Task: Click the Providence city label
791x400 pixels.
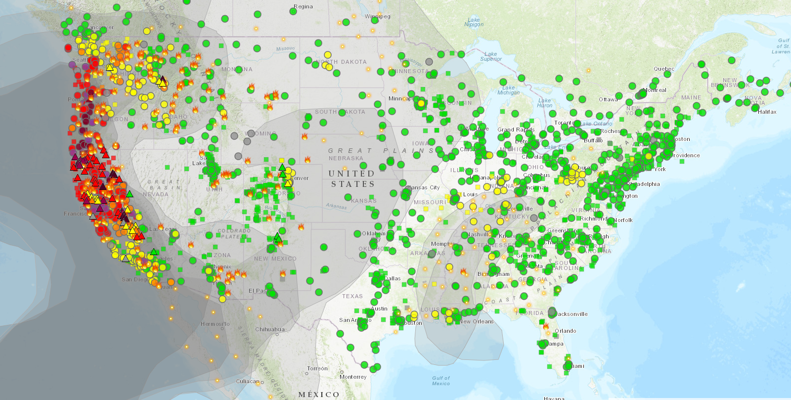Action: click(x=685, y=155)
